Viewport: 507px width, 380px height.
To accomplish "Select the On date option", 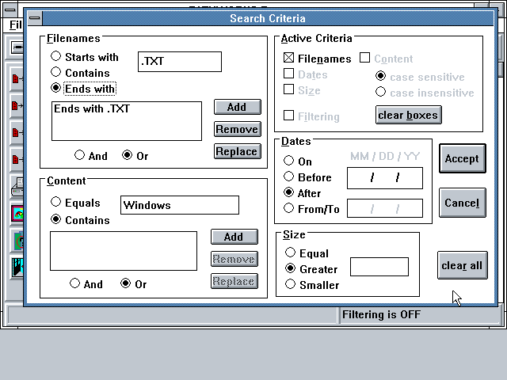I will [298, 161].
